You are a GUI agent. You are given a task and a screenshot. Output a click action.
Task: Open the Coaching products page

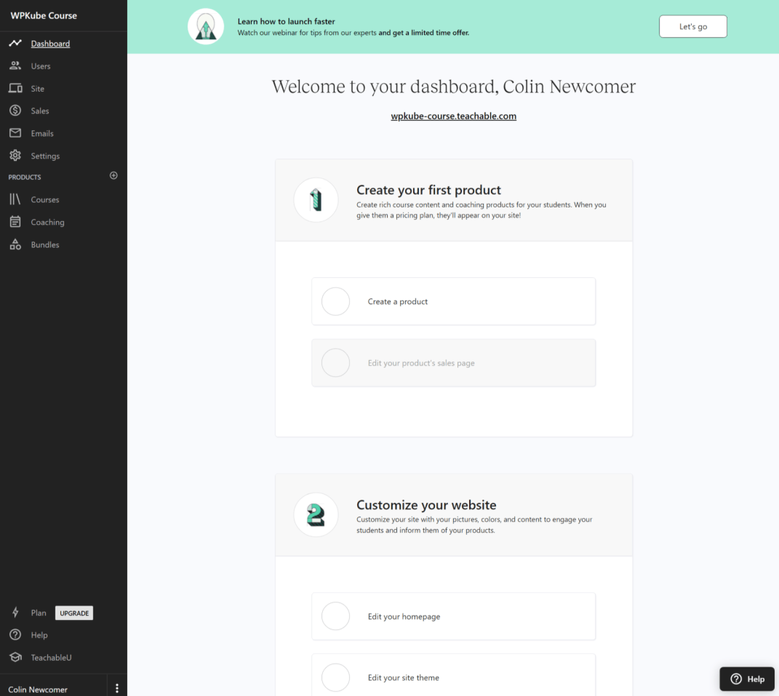pyautogui.click(x=47, y=222)
